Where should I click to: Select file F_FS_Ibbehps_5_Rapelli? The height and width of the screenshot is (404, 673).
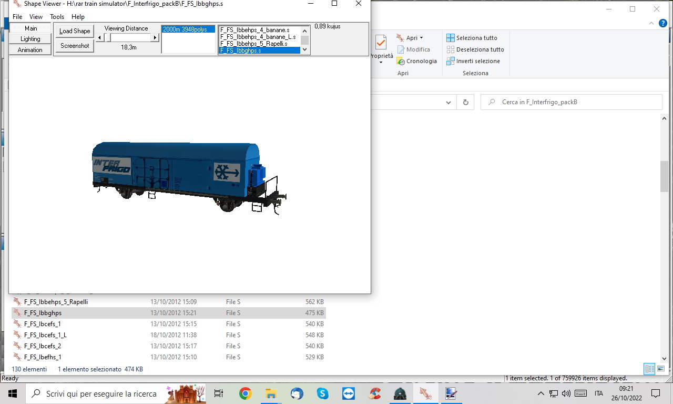coord(168,302)
